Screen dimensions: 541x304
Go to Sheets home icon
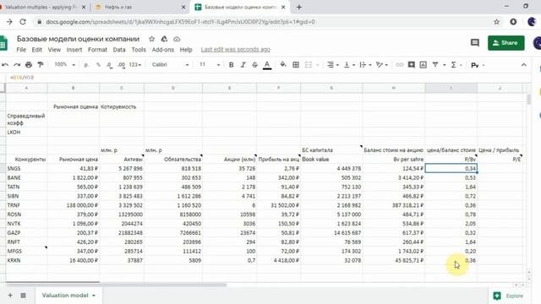point(3,43)
